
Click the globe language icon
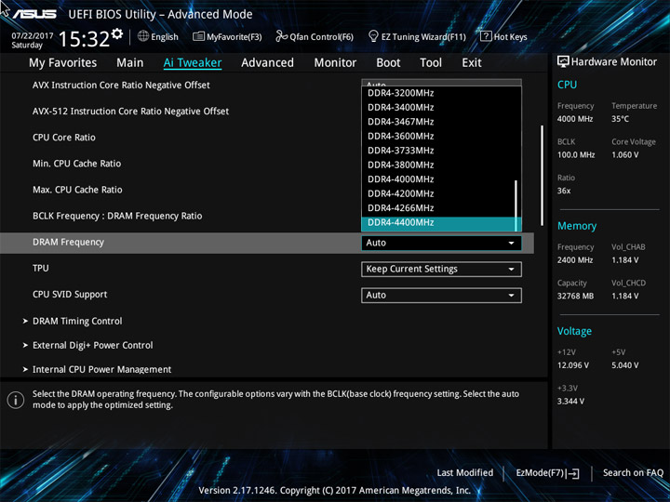[x=143, y=36]
